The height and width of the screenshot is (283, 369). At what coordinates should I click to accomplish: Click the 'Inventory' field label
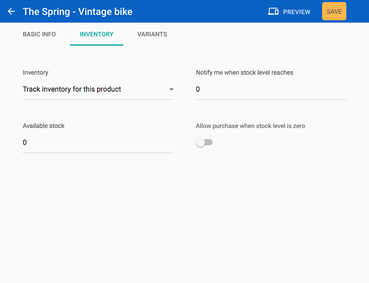36,73
